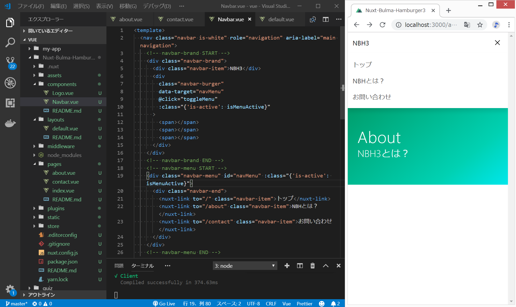The height and width of the screenshot is (307, 516).
Task: Open the Extensions view icon
Action: (x=10, y=103)
